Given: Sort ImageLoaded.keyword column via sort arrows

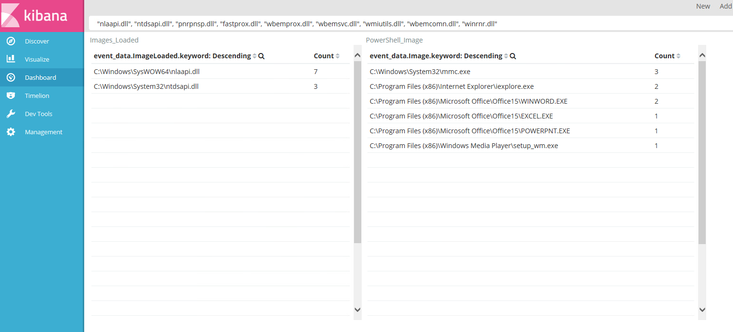Looking at the screenshot, I should (255, 56).
